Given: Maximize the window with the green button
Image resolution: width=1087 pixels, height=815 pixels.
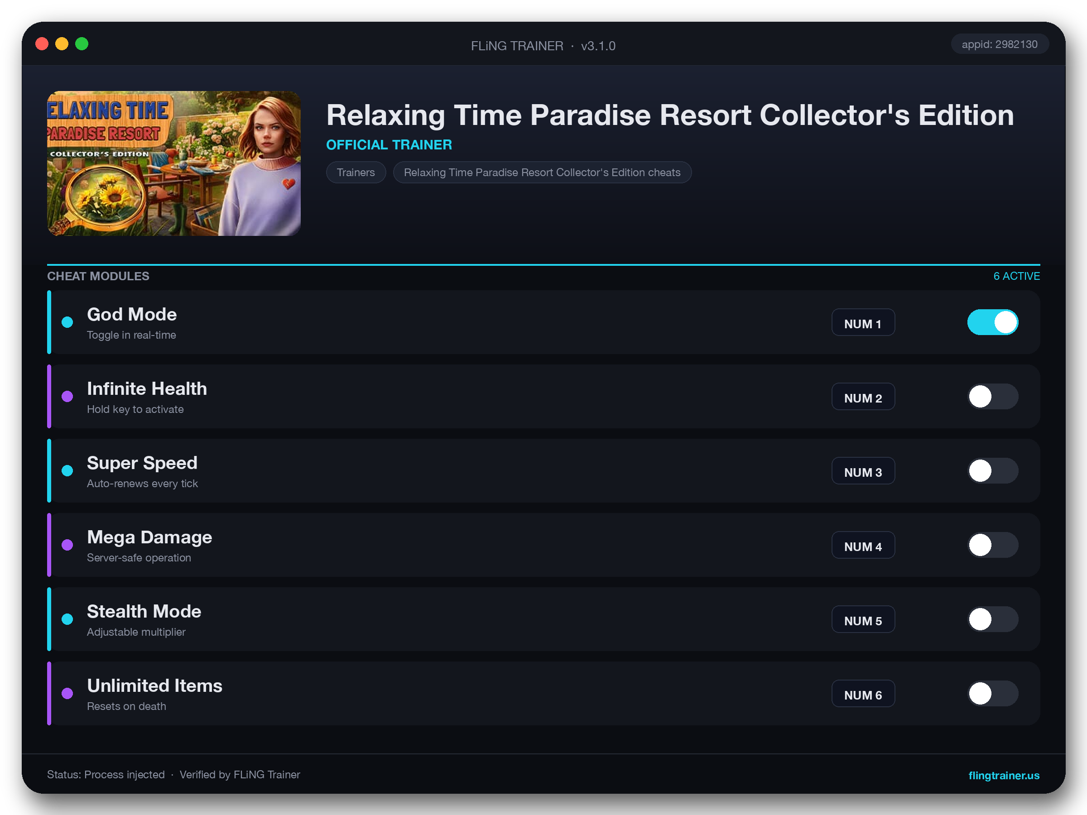Looking at the screenshot, I should tap(82, 44).
